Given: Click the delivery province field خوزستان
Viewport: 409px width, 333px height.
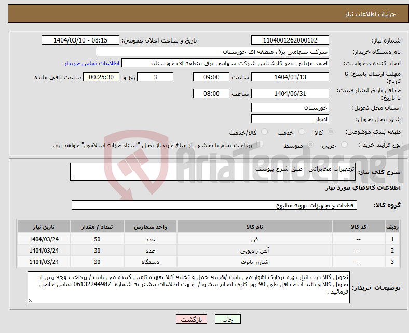Looking at the screenshot, I should pos(290,107).
